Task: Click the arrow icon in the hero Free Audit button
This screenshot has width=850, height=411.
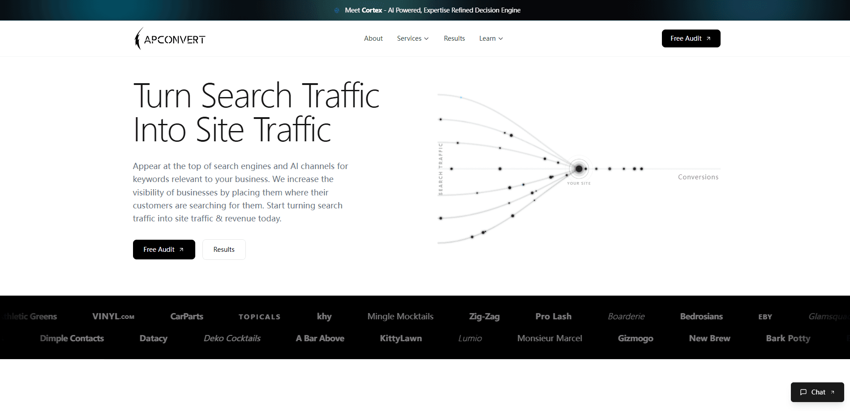Action: [181, 250]
